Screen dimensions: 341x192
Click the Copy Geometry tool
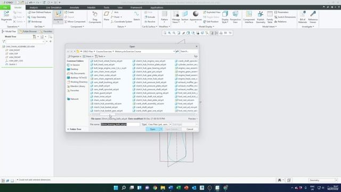click(37, 17)
